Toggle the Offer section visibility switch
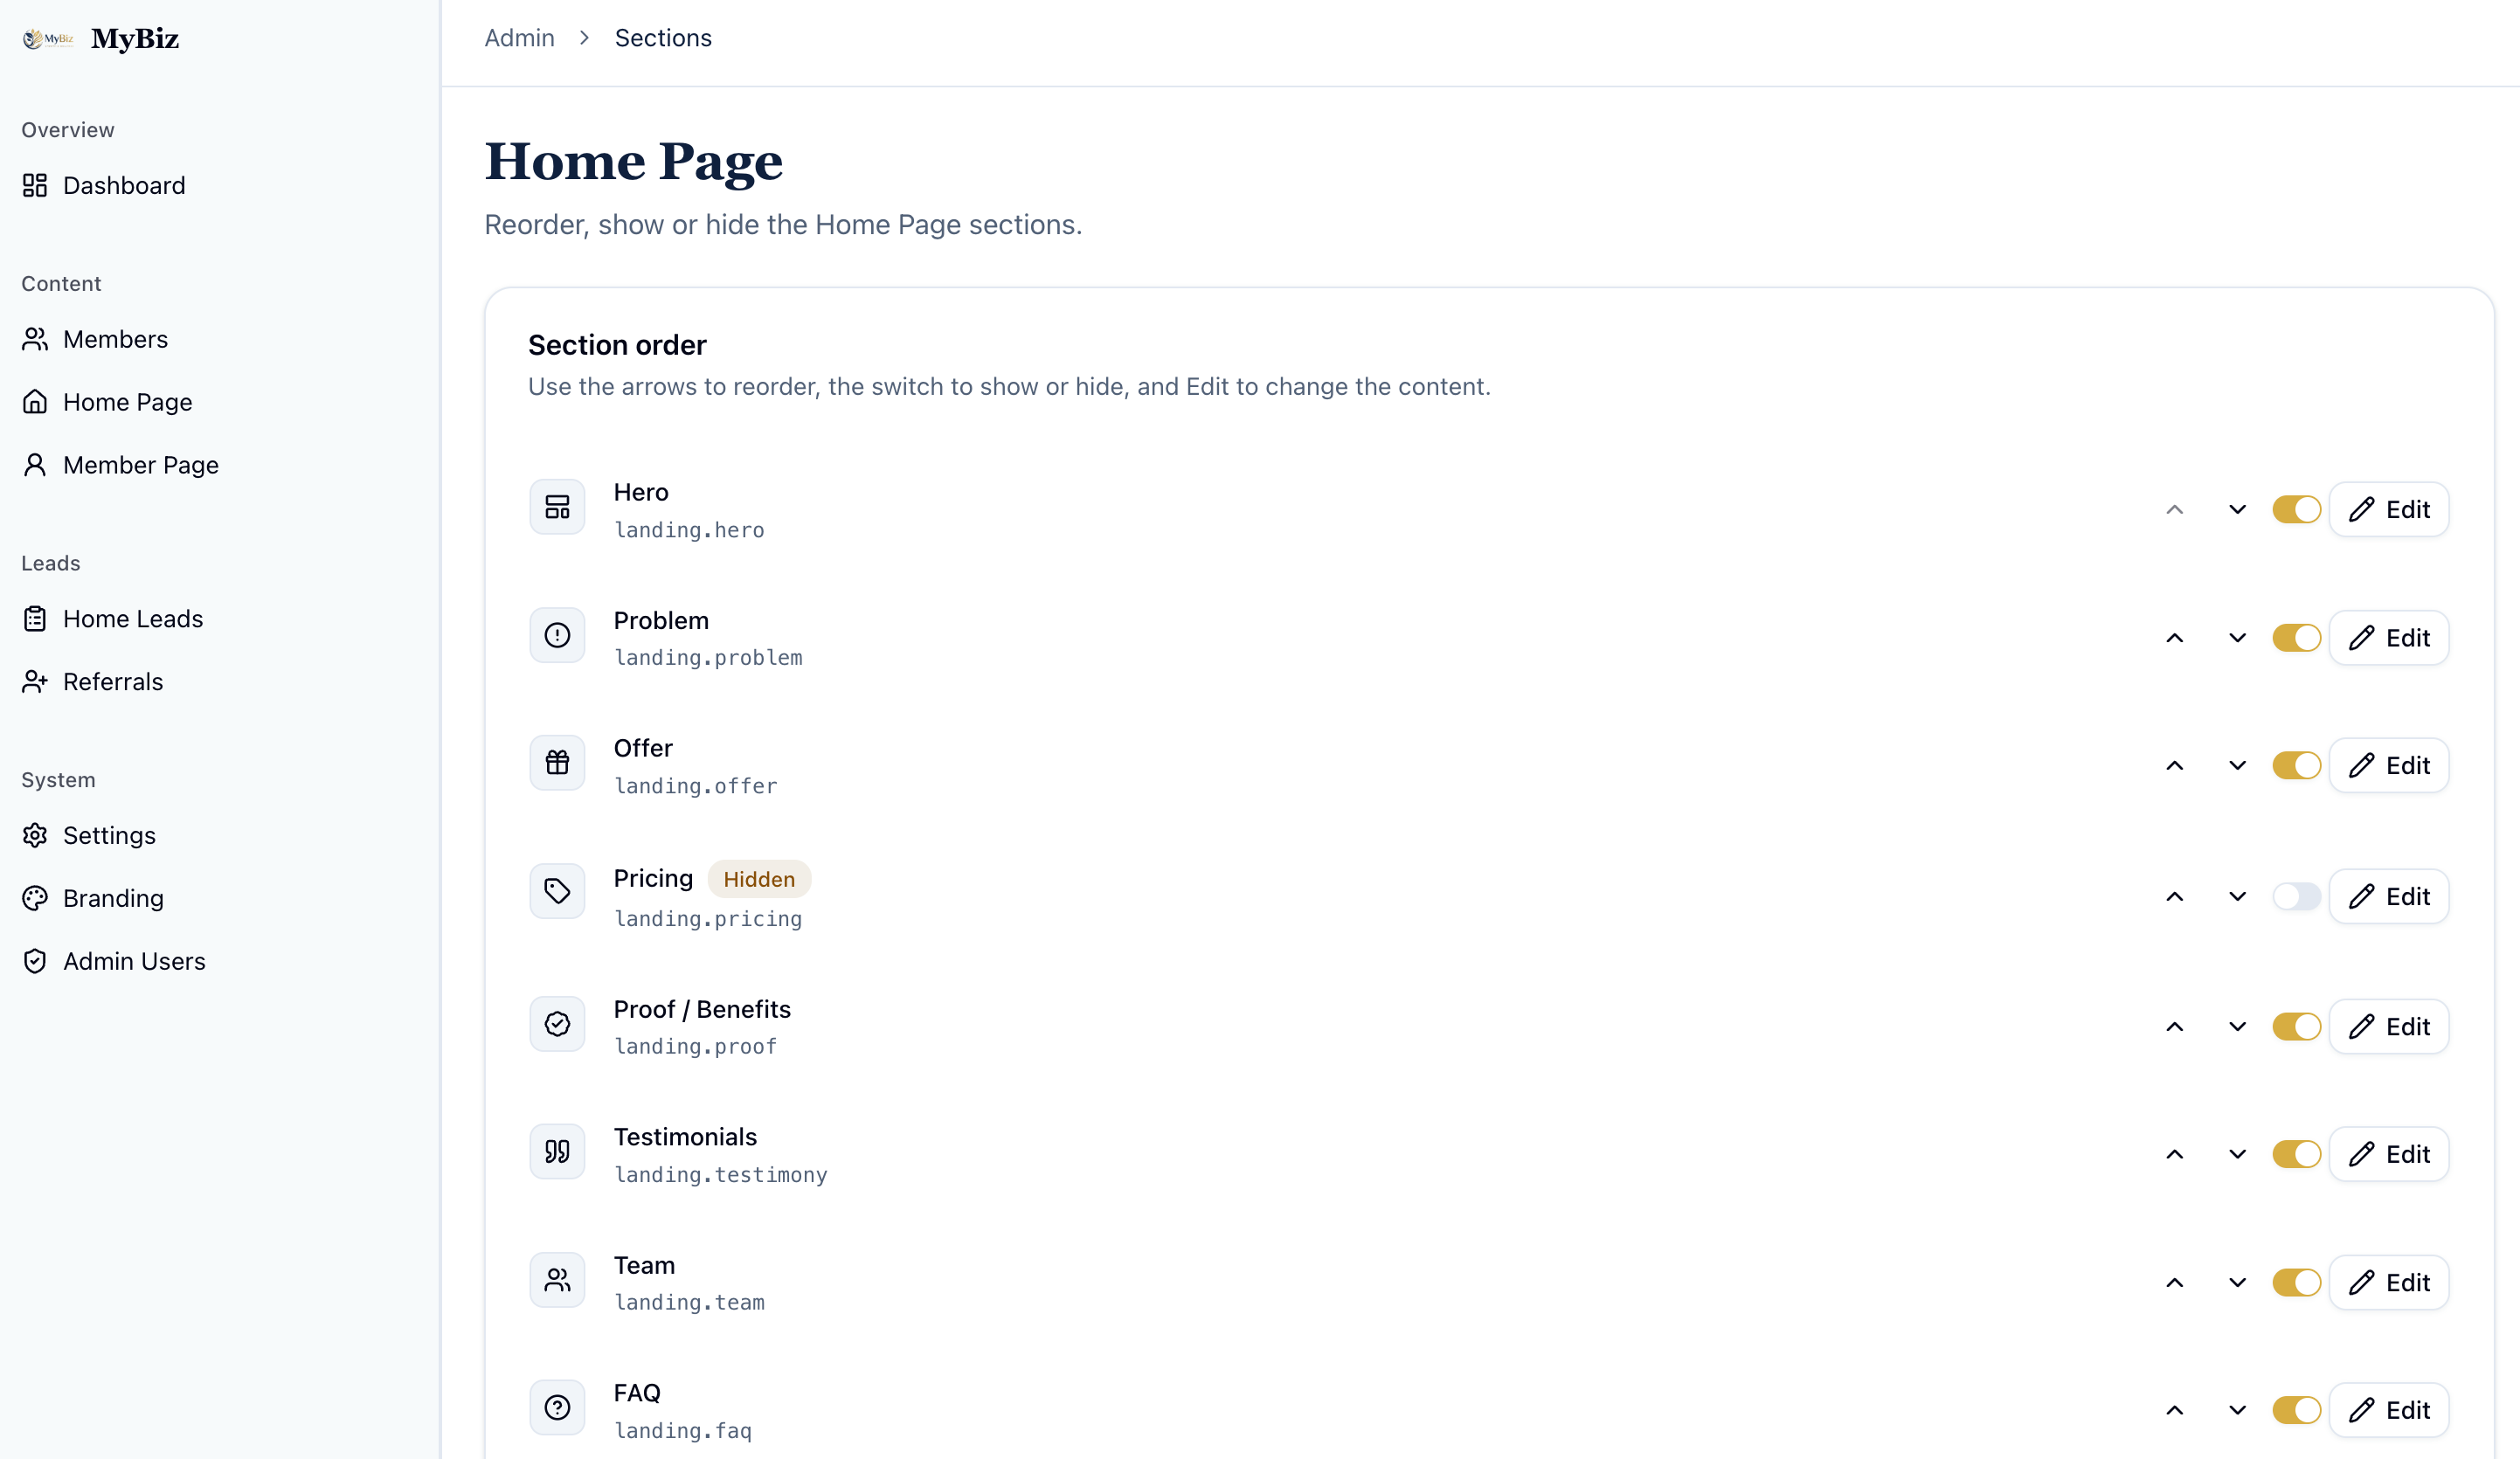This screenshot has width=2520, height=1459. tap(2296, 766)
